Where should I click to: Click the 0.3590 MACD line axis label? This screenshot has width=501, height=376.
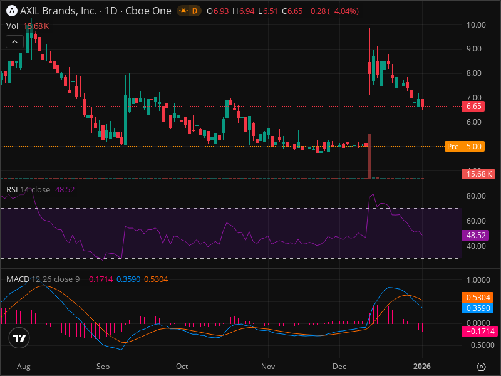(478, 308)
